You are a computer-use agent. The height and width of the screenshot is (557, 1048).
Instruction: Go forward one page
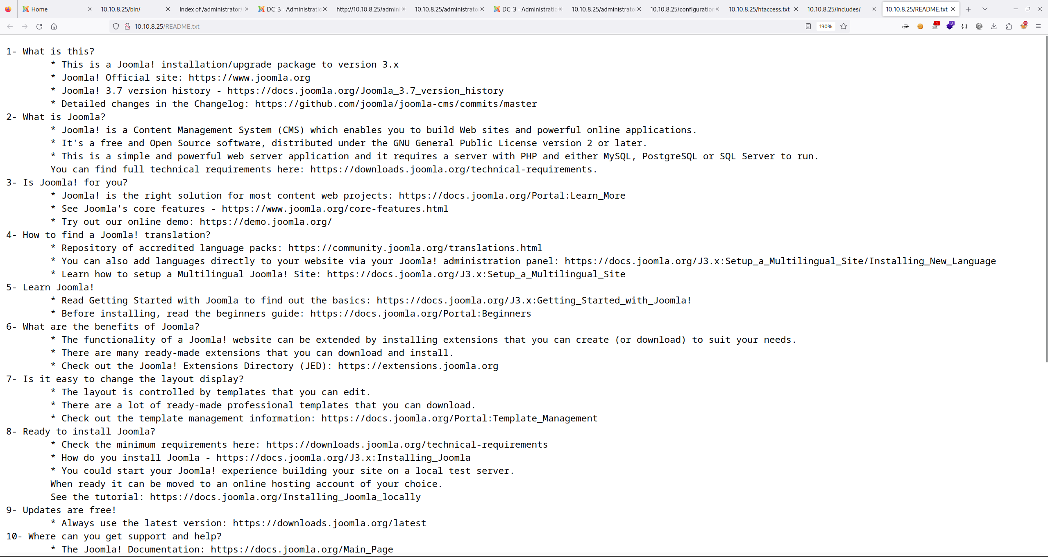[x=25, y=26]
